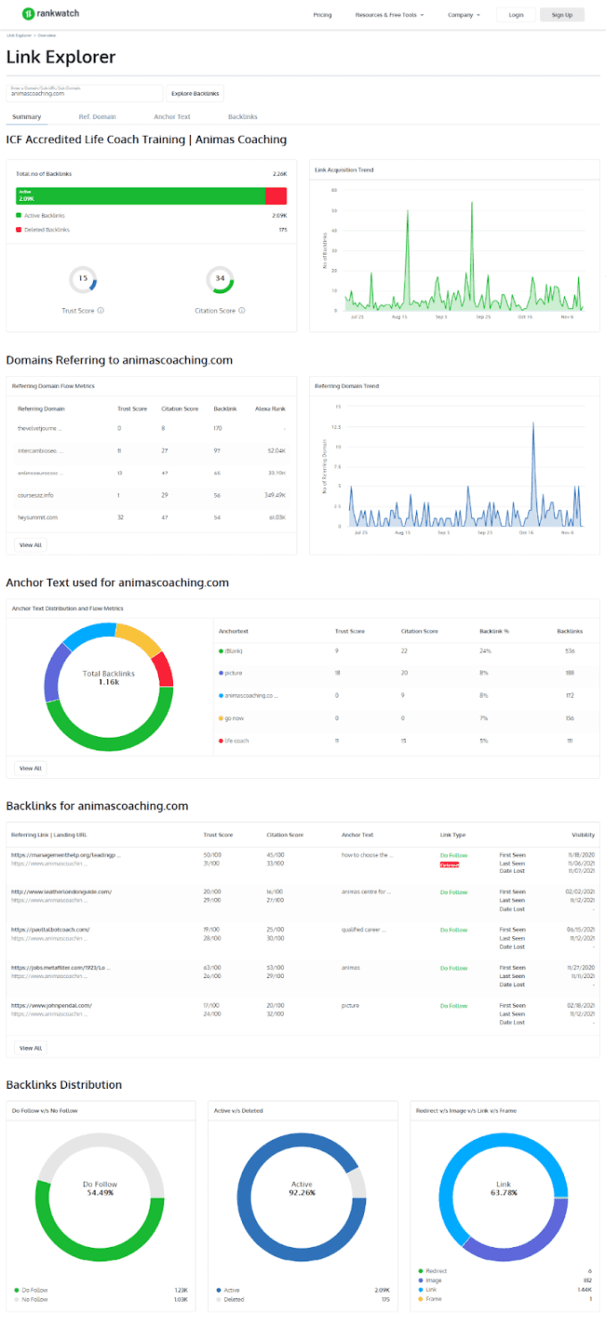Click the domain input field with animascoaching.com
Viewport: 606px width, 1340px height.
point(85,93)
